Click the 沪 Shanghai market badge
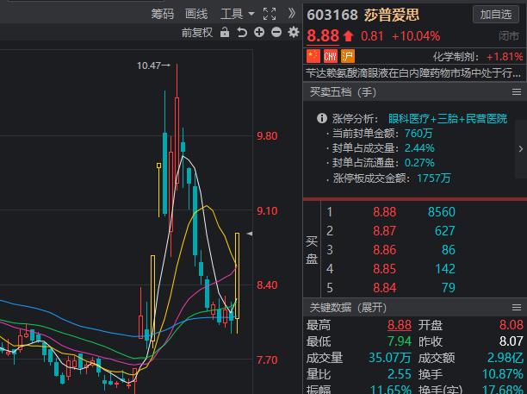This screenshot has width=527, height=394. [348, 56]
